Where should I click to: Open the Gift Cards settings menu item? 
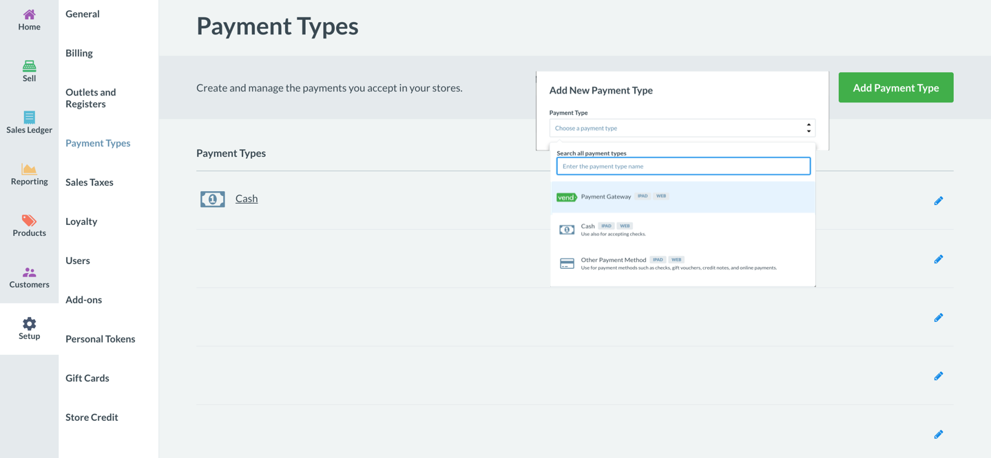pos(87,378)
